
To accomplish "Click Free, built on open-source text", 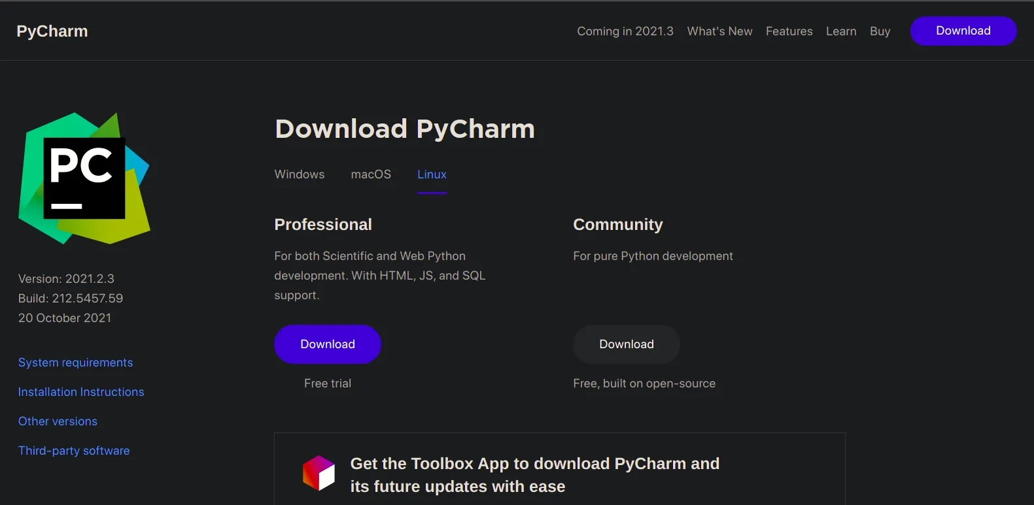I will click(x=644, y=383).
